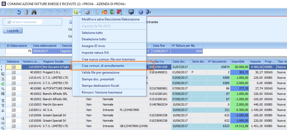Click the Ragione Sociale column header

coord(60,62)
